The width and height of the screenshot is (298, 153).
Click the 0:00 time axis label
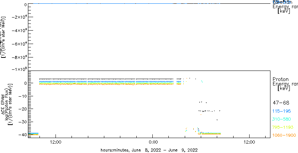click(153, 142)
